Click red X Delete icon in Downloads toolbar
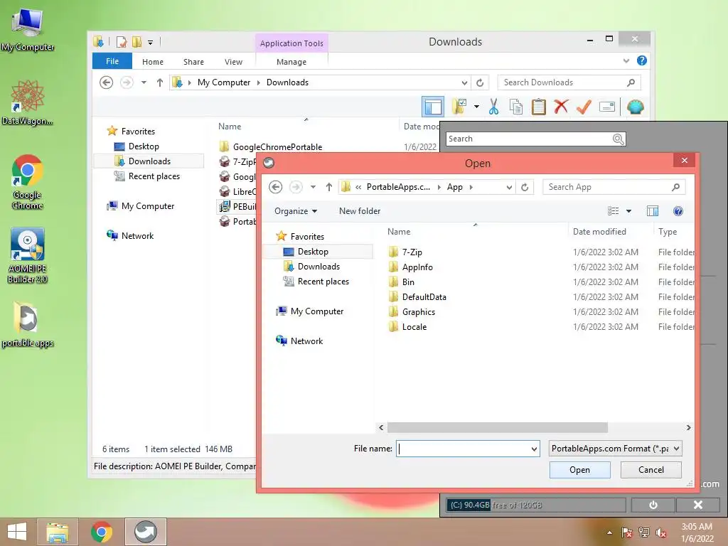The height and width of the screenshot is (546, 728). tap(562, 107)
